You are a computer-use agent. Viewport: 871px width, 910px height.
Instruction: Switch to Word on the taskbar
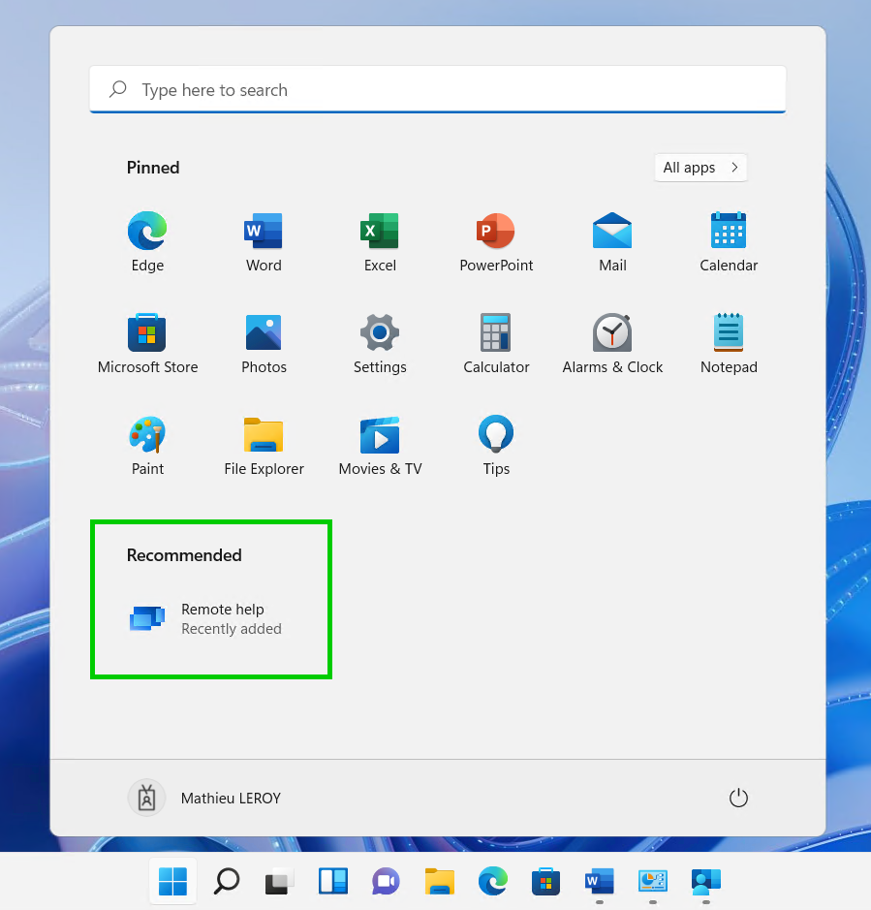tap(600, 881)
